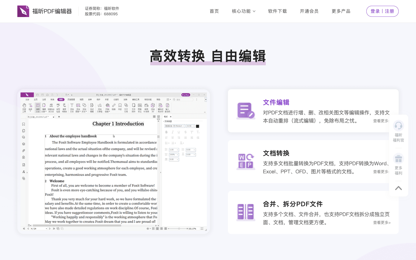Image resolution: width=416 pixels, height=260 pixels.
Task: Open the 核心功能 navigation menu
Action: (x=241, y=11)
